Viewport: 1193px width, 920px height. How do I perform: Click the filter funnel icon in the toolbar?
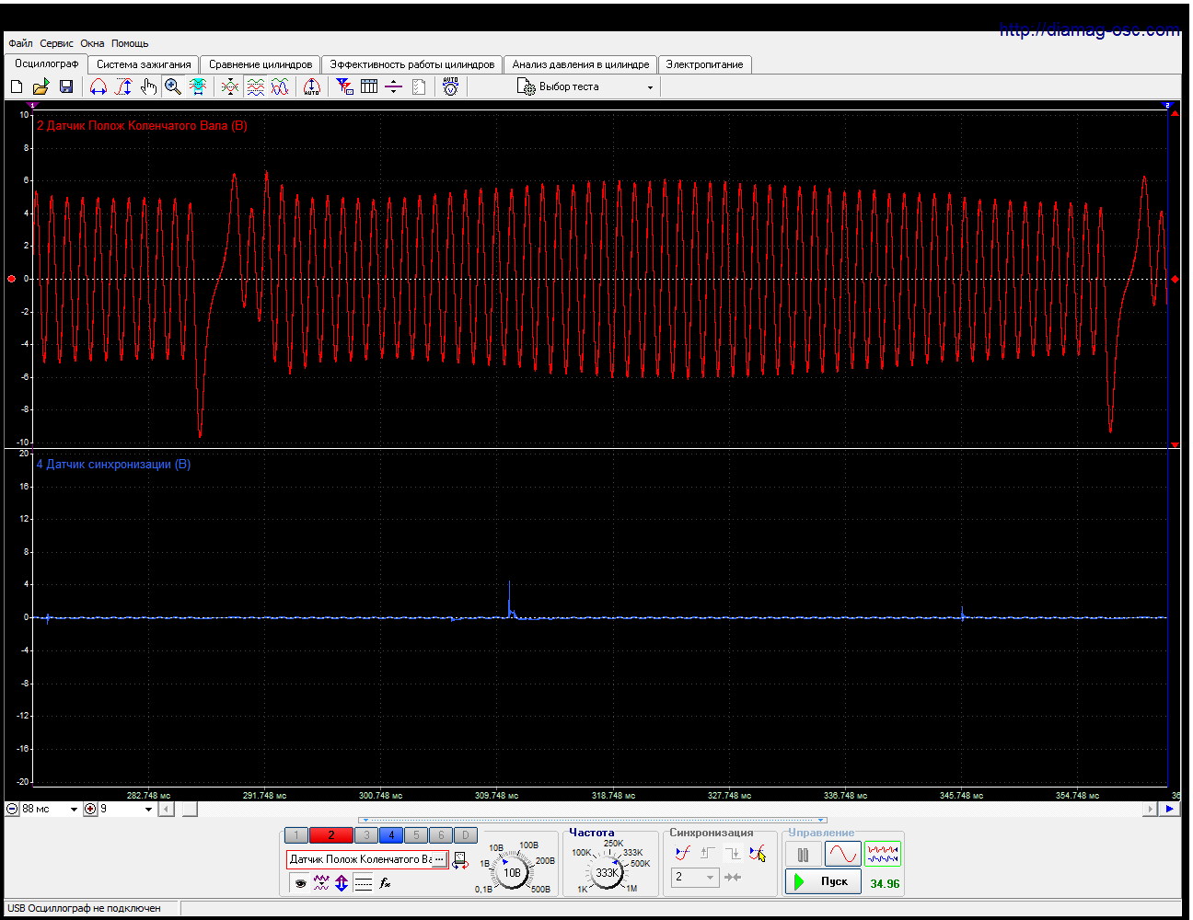[x=344, y=86]
